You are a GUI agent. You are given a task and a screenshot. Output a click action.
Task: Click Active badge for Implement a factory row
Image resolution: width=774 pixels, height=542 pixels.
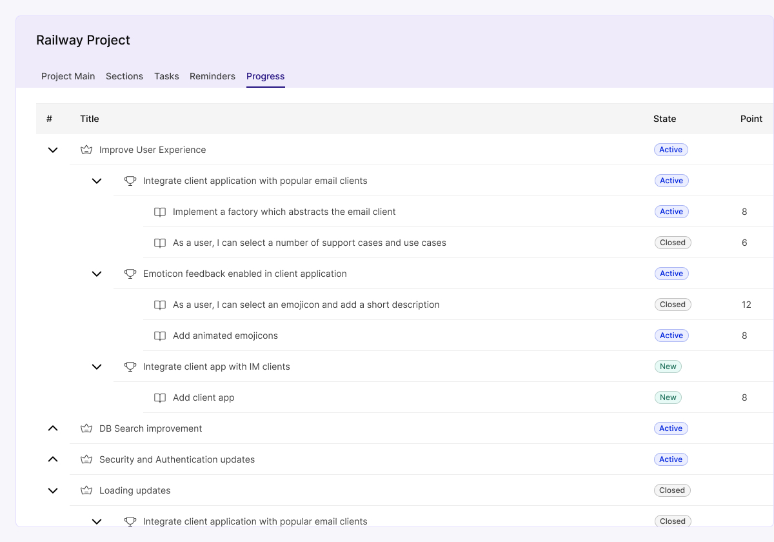671,212
